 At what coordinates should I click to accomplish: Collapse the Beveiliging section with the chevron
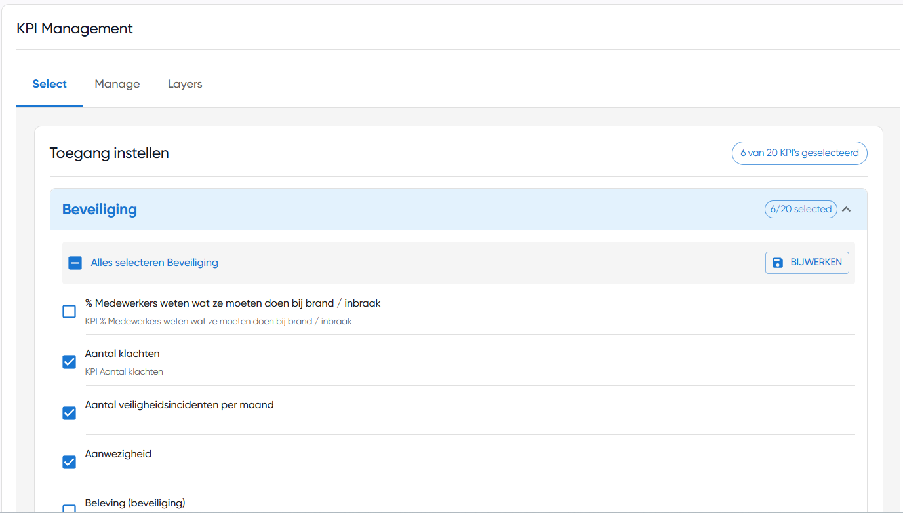pos(846,210)
